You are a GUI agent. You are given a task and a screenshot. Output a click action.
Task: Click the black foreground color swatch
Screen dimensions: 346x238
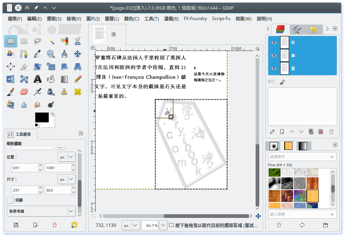click(x=42, y=118)
